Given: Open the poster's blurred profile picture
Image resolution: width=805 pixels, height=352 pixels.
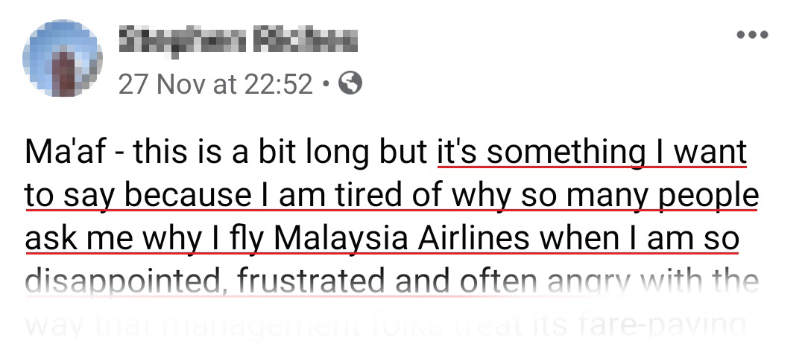Looking at the screenshot, I should tap(62, 58).
